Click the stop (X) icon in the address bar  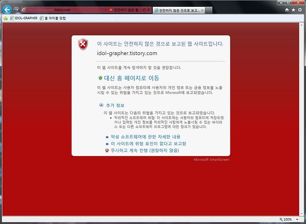click(148, 10)
